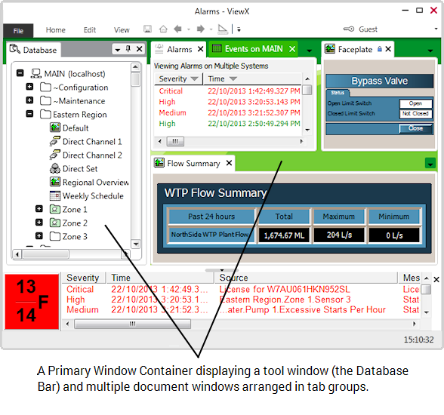The image size is (444, 415).
Task: Expand the Zone 1 group
Action: [39, 209]
